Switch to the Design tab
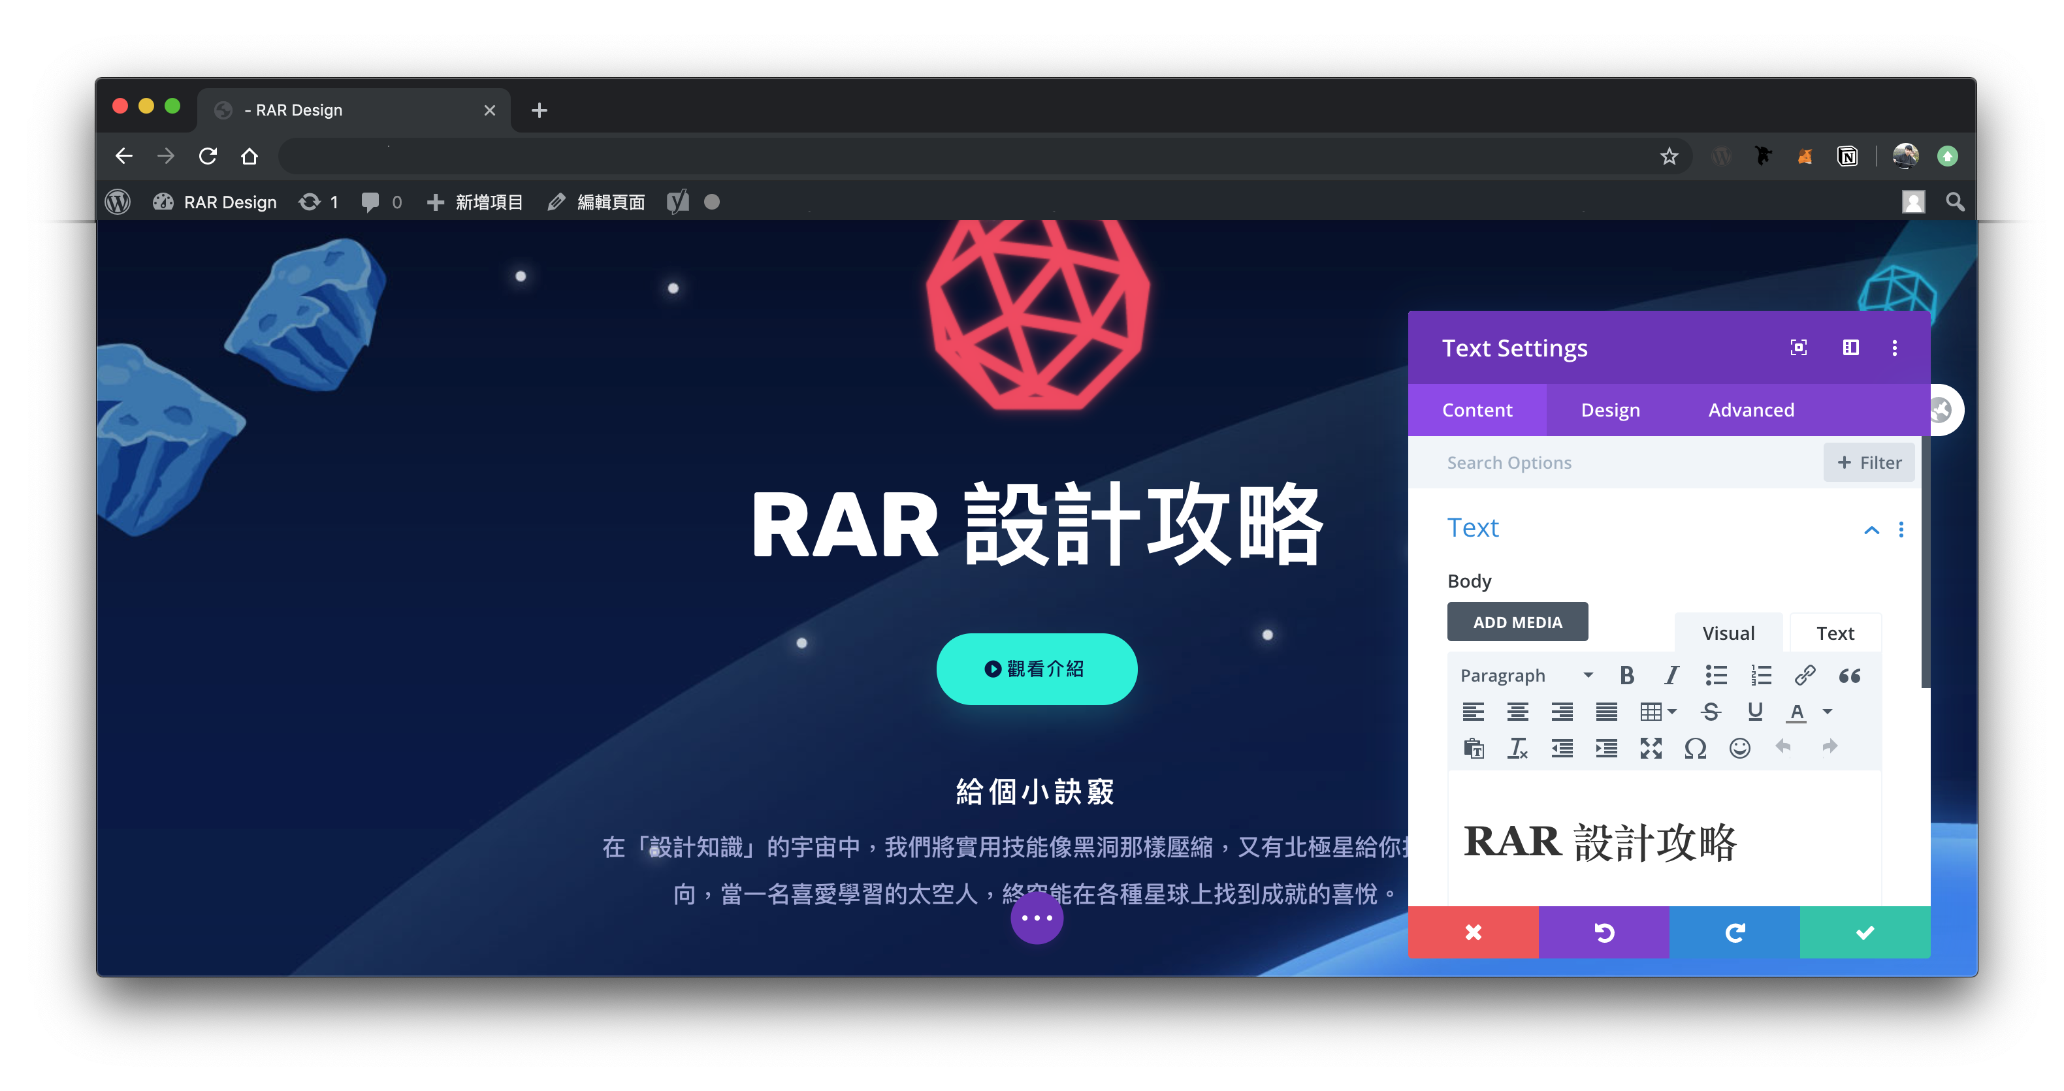 (x=1609, y=410)
